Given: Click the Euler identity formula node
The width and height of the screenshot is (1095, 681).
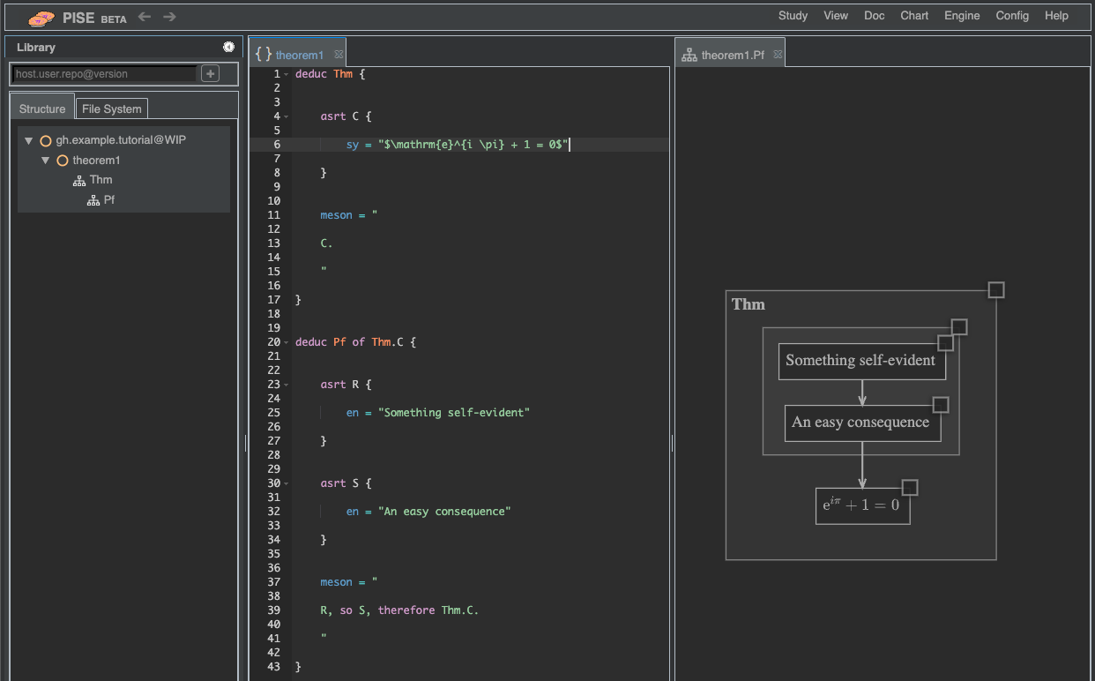Looking at the screenshot, I should coord(860,506).
